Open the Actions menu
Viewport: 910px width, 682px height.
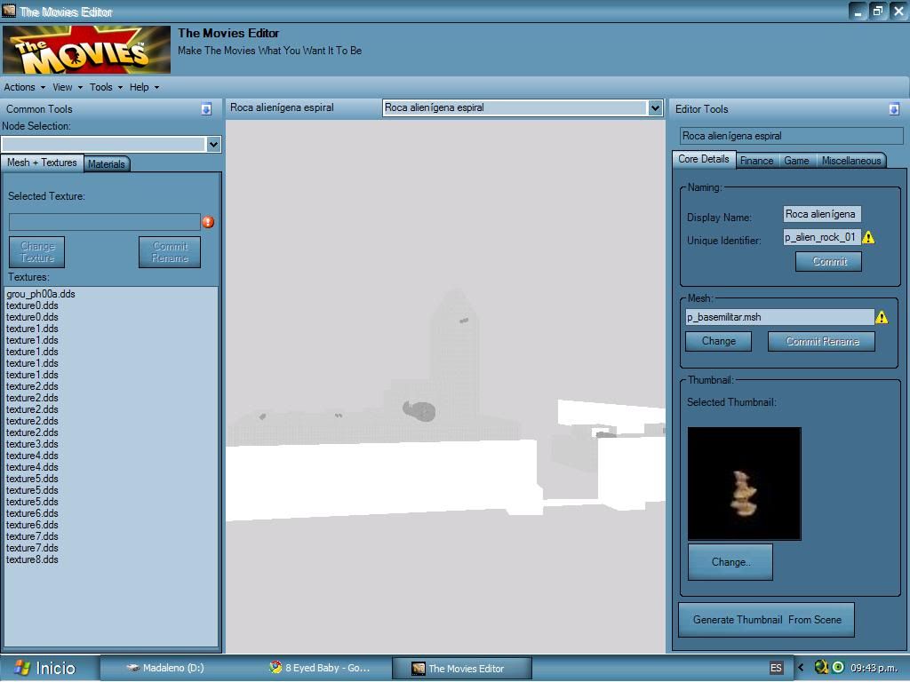tap(24, 87)
